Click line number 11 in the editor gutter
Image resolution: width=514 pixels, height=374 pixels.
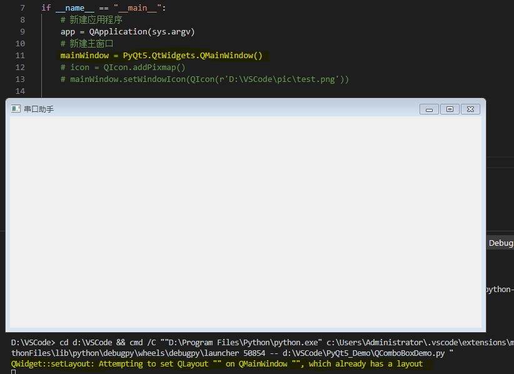[20, 56]
